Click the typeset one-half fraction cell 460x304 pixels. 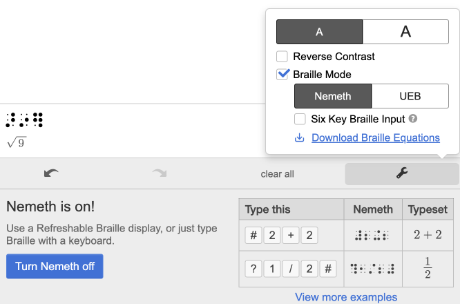(x=428, y=269)
